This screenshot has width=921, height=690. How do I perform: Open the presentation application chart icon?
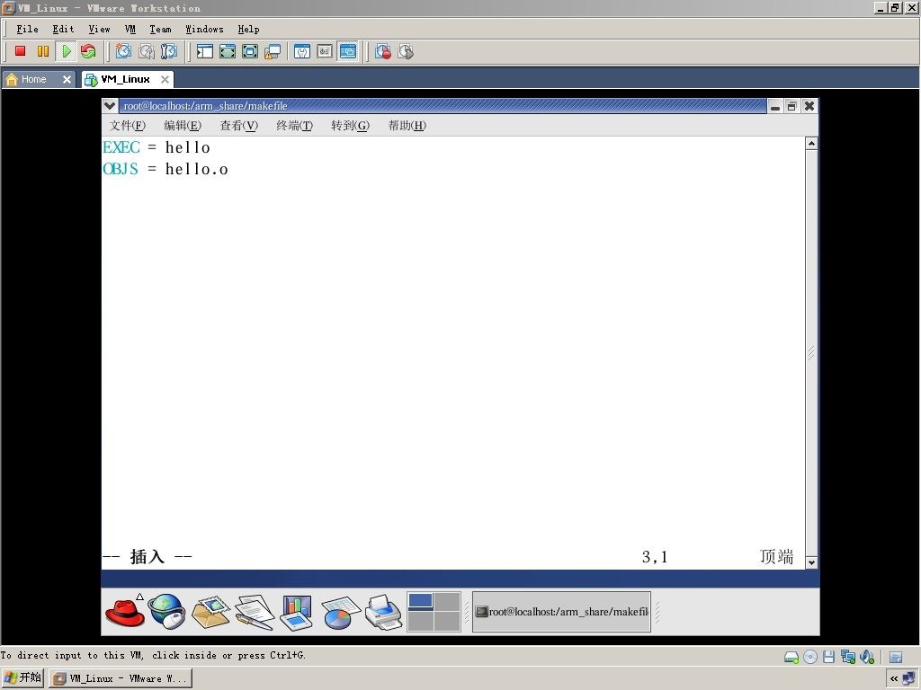[297, 612]
